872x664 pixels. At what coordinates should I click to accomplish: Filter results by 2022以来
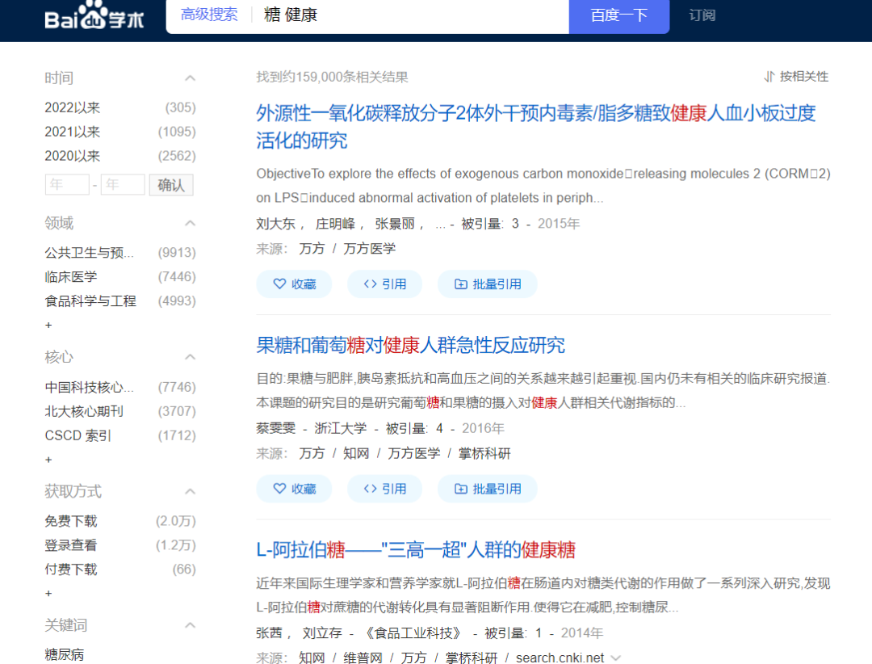pyautogui.click(x=73, y=107)
